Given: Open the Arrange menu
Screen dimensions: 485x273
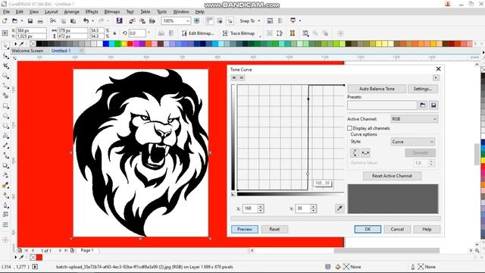Looking at the screenshot, I should tap(71, 12).
